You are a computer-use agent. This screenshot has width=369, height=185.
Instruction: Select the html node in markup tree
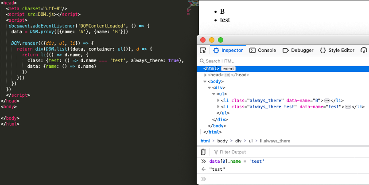211,69
